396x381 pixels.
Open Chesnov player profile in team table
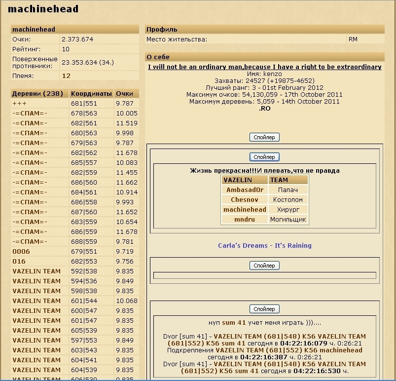pos(245,200)
